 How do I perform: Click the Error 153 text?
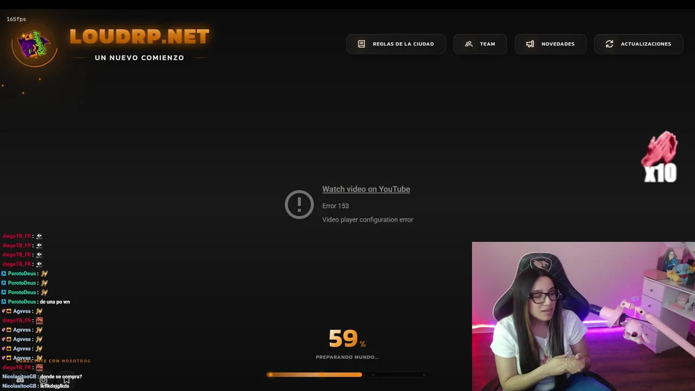[336, 206]
